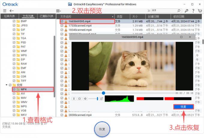This screenshot has width=204, height=138.
Task: Select the WPG folder icon
Action: pos(18,55)
